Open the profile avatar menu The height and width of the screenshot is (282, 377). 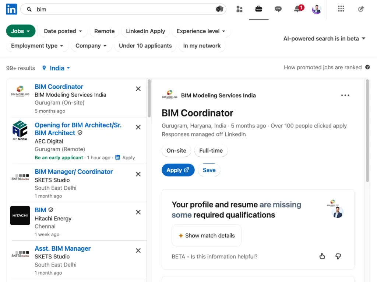coord(317,9)
